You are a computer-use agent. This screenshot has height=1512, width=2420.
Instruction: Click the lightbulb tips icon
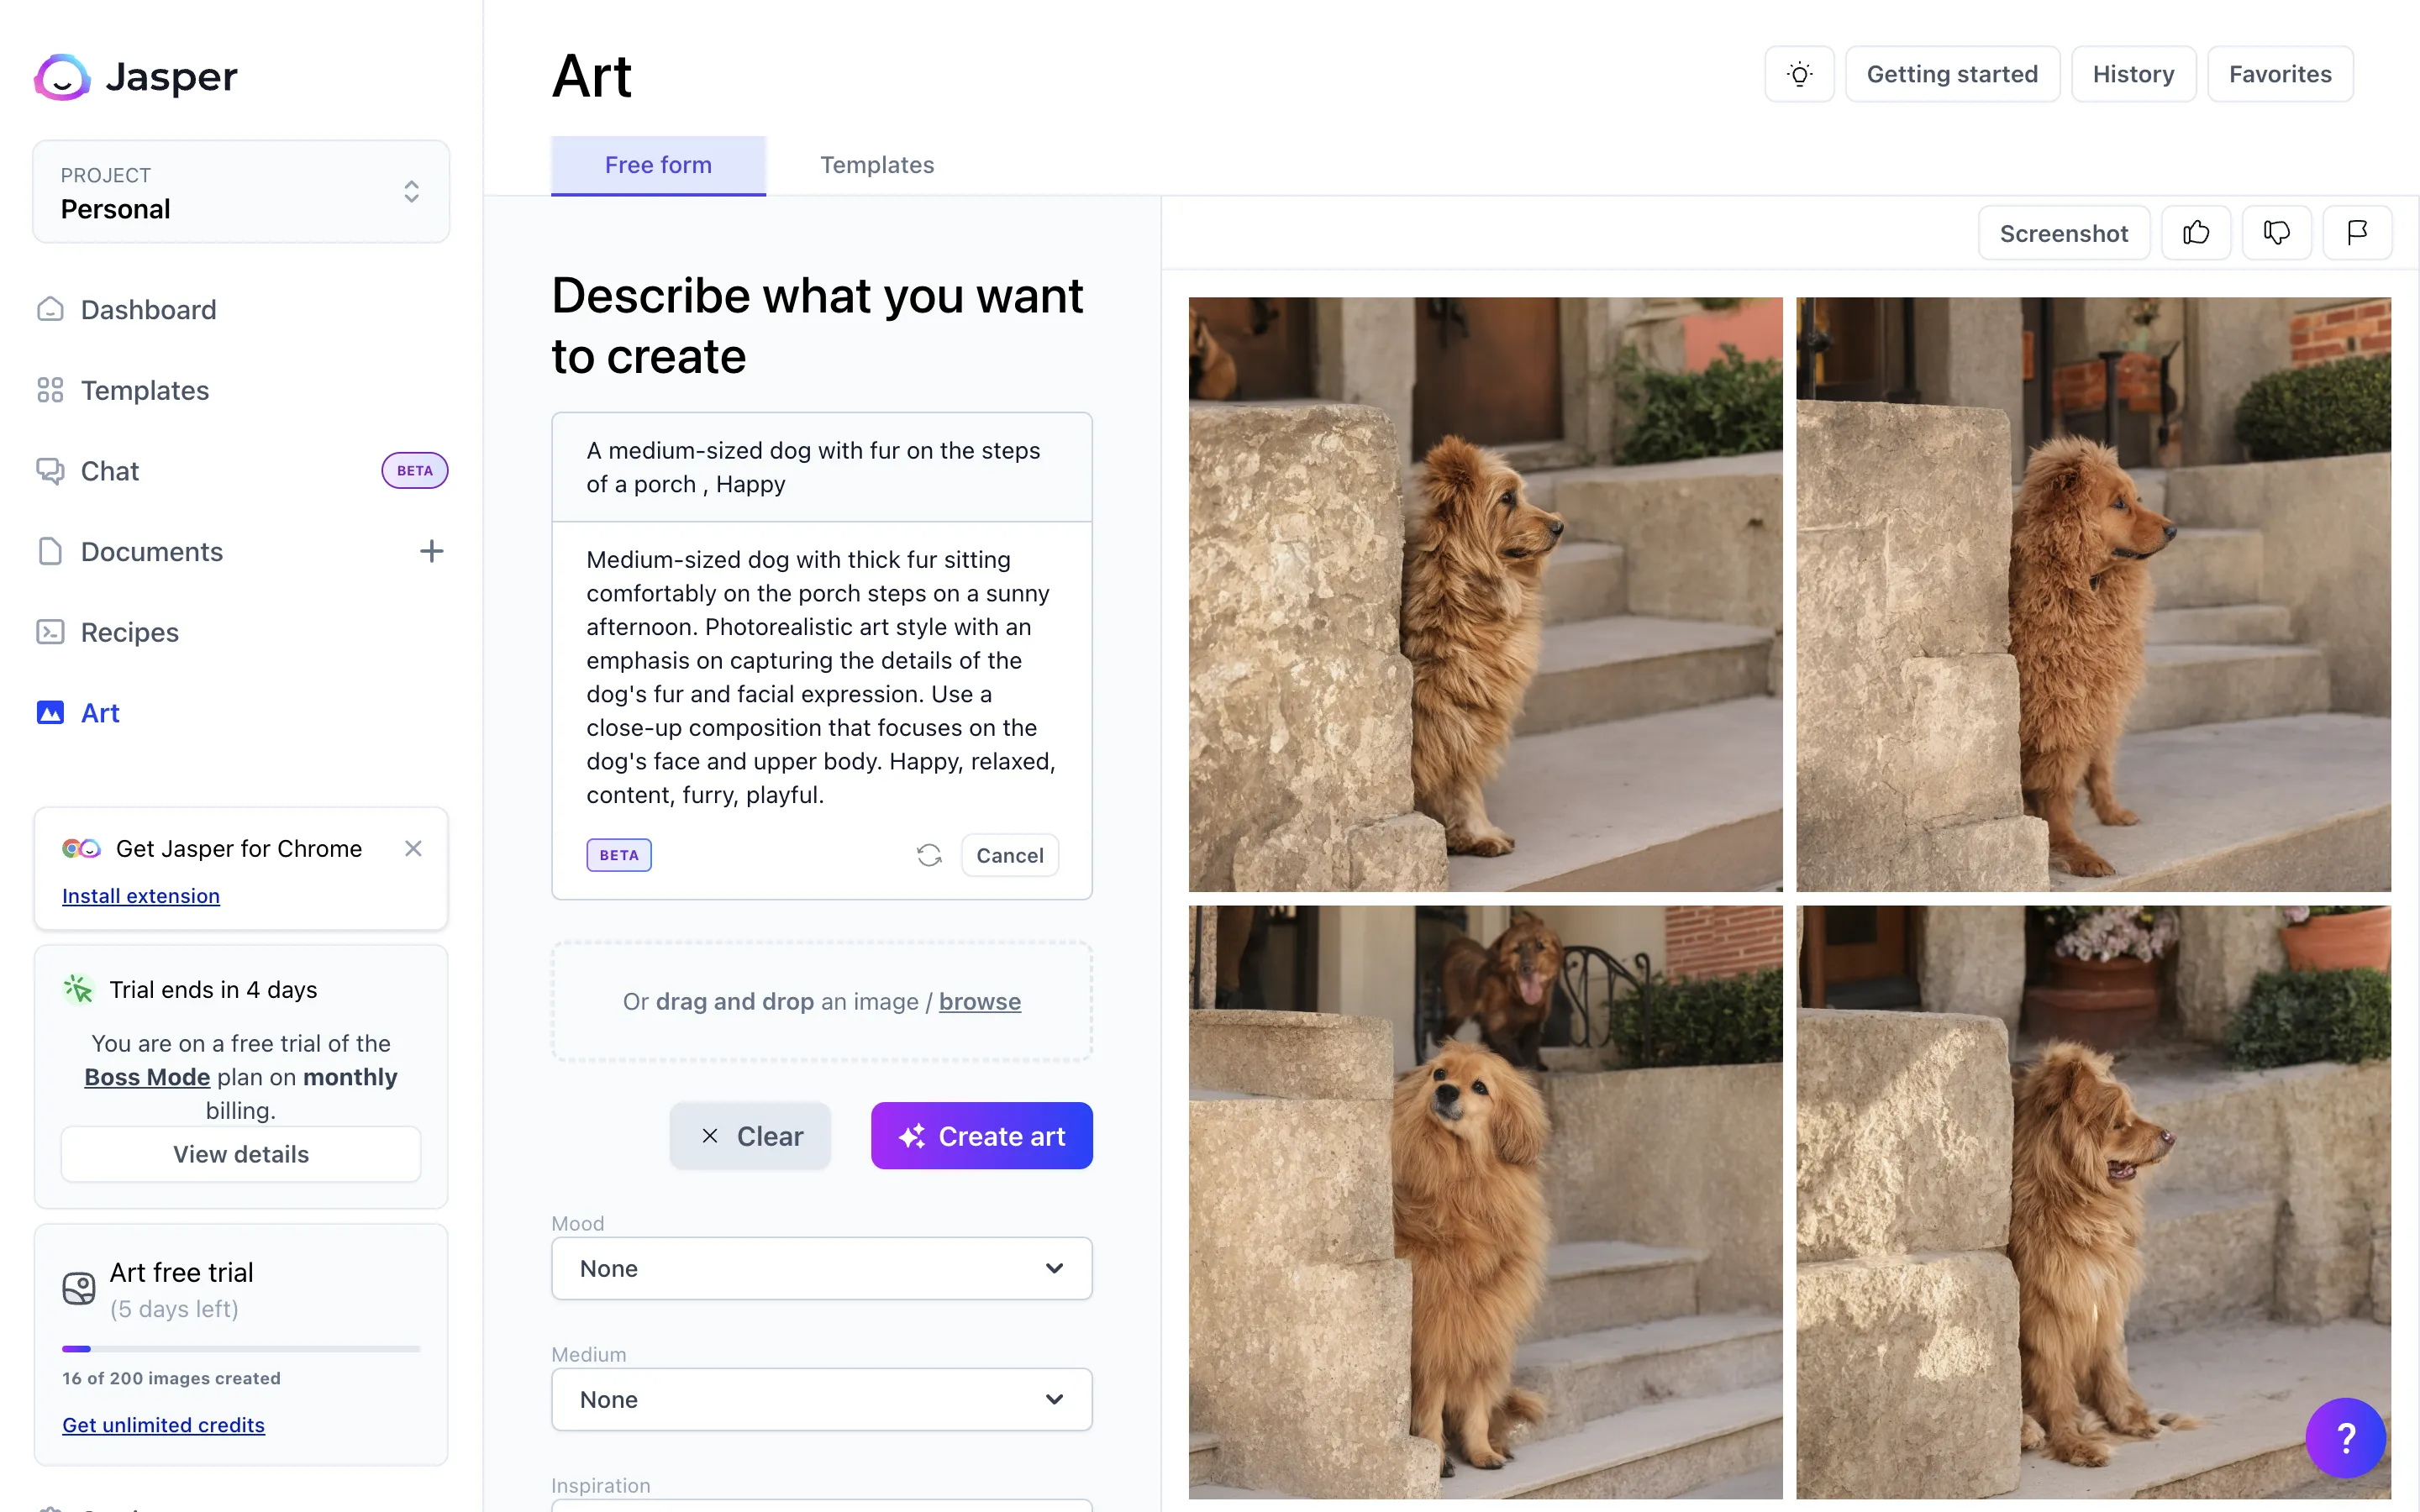(1799, 74)
